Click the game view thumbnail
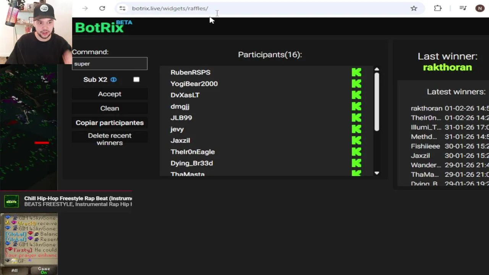Screen dimensions: 489x275 [29, 127]
